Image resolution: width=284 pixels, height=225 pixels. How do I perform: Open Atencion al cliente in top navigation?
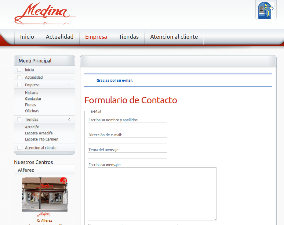click(174, 37)
